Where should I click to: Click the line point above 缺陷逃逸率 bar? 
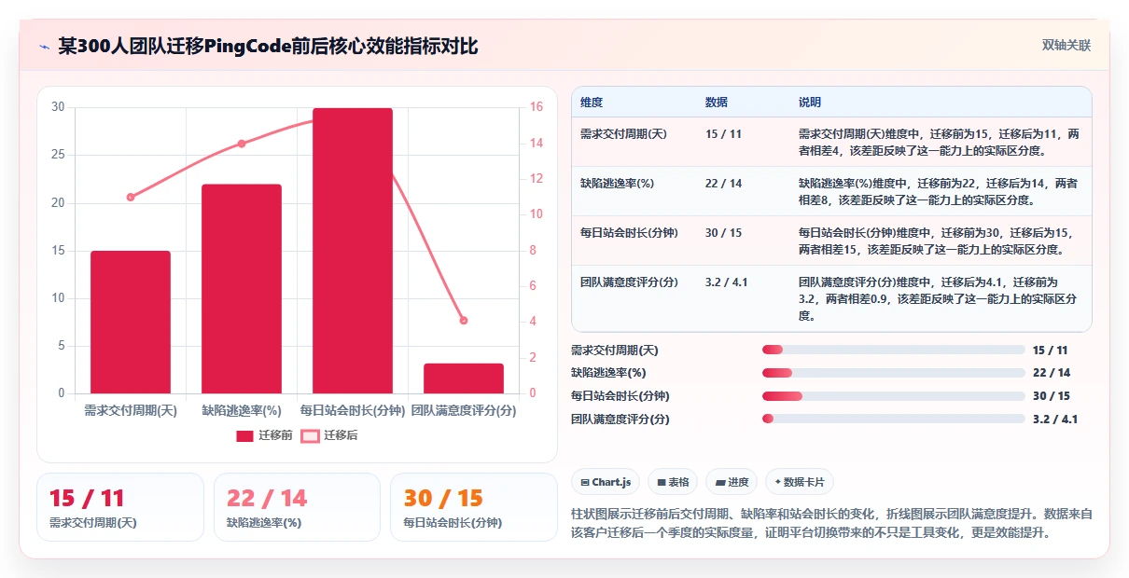point(242,144)
